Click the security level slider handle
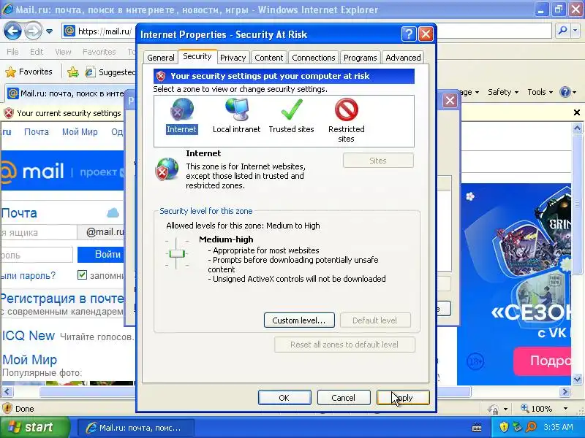Screen dimensions: 585x438 click(x=176, y=253)
